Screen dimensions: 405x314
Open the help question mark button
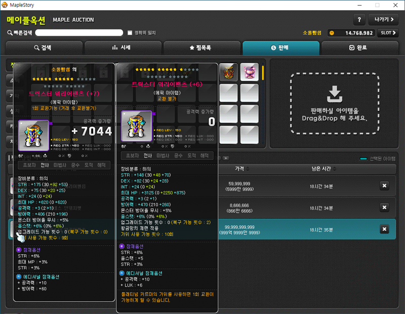pyautogui.click(x=359, y=20)
